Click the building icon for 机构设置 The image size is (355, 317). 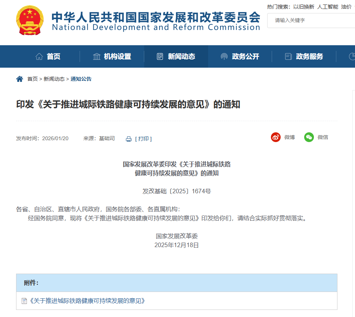click(x=97, y=56)
